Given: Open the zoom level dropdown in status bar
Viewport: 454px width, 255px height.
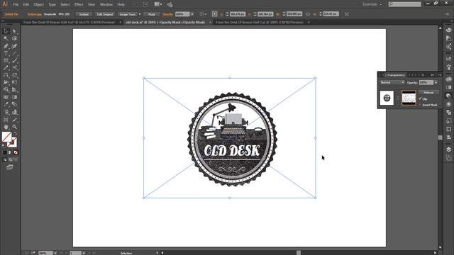Looking at the screenshot, I should click(x=55, y=253).
